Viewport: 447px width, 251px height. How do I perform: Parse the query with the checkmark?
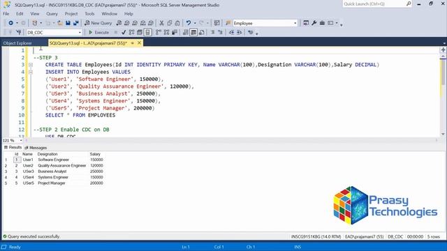(x=124, y=33)
